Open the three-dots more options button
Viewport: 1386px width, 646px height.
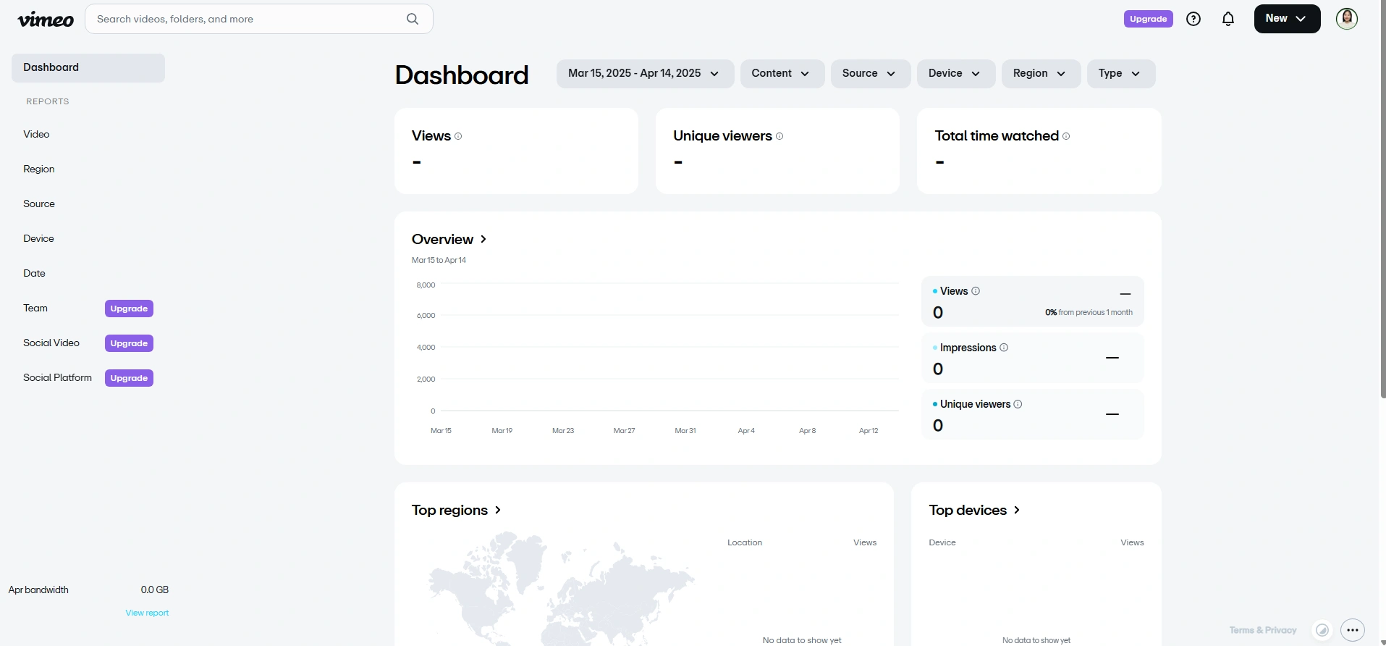click(x=1353, y=630)
